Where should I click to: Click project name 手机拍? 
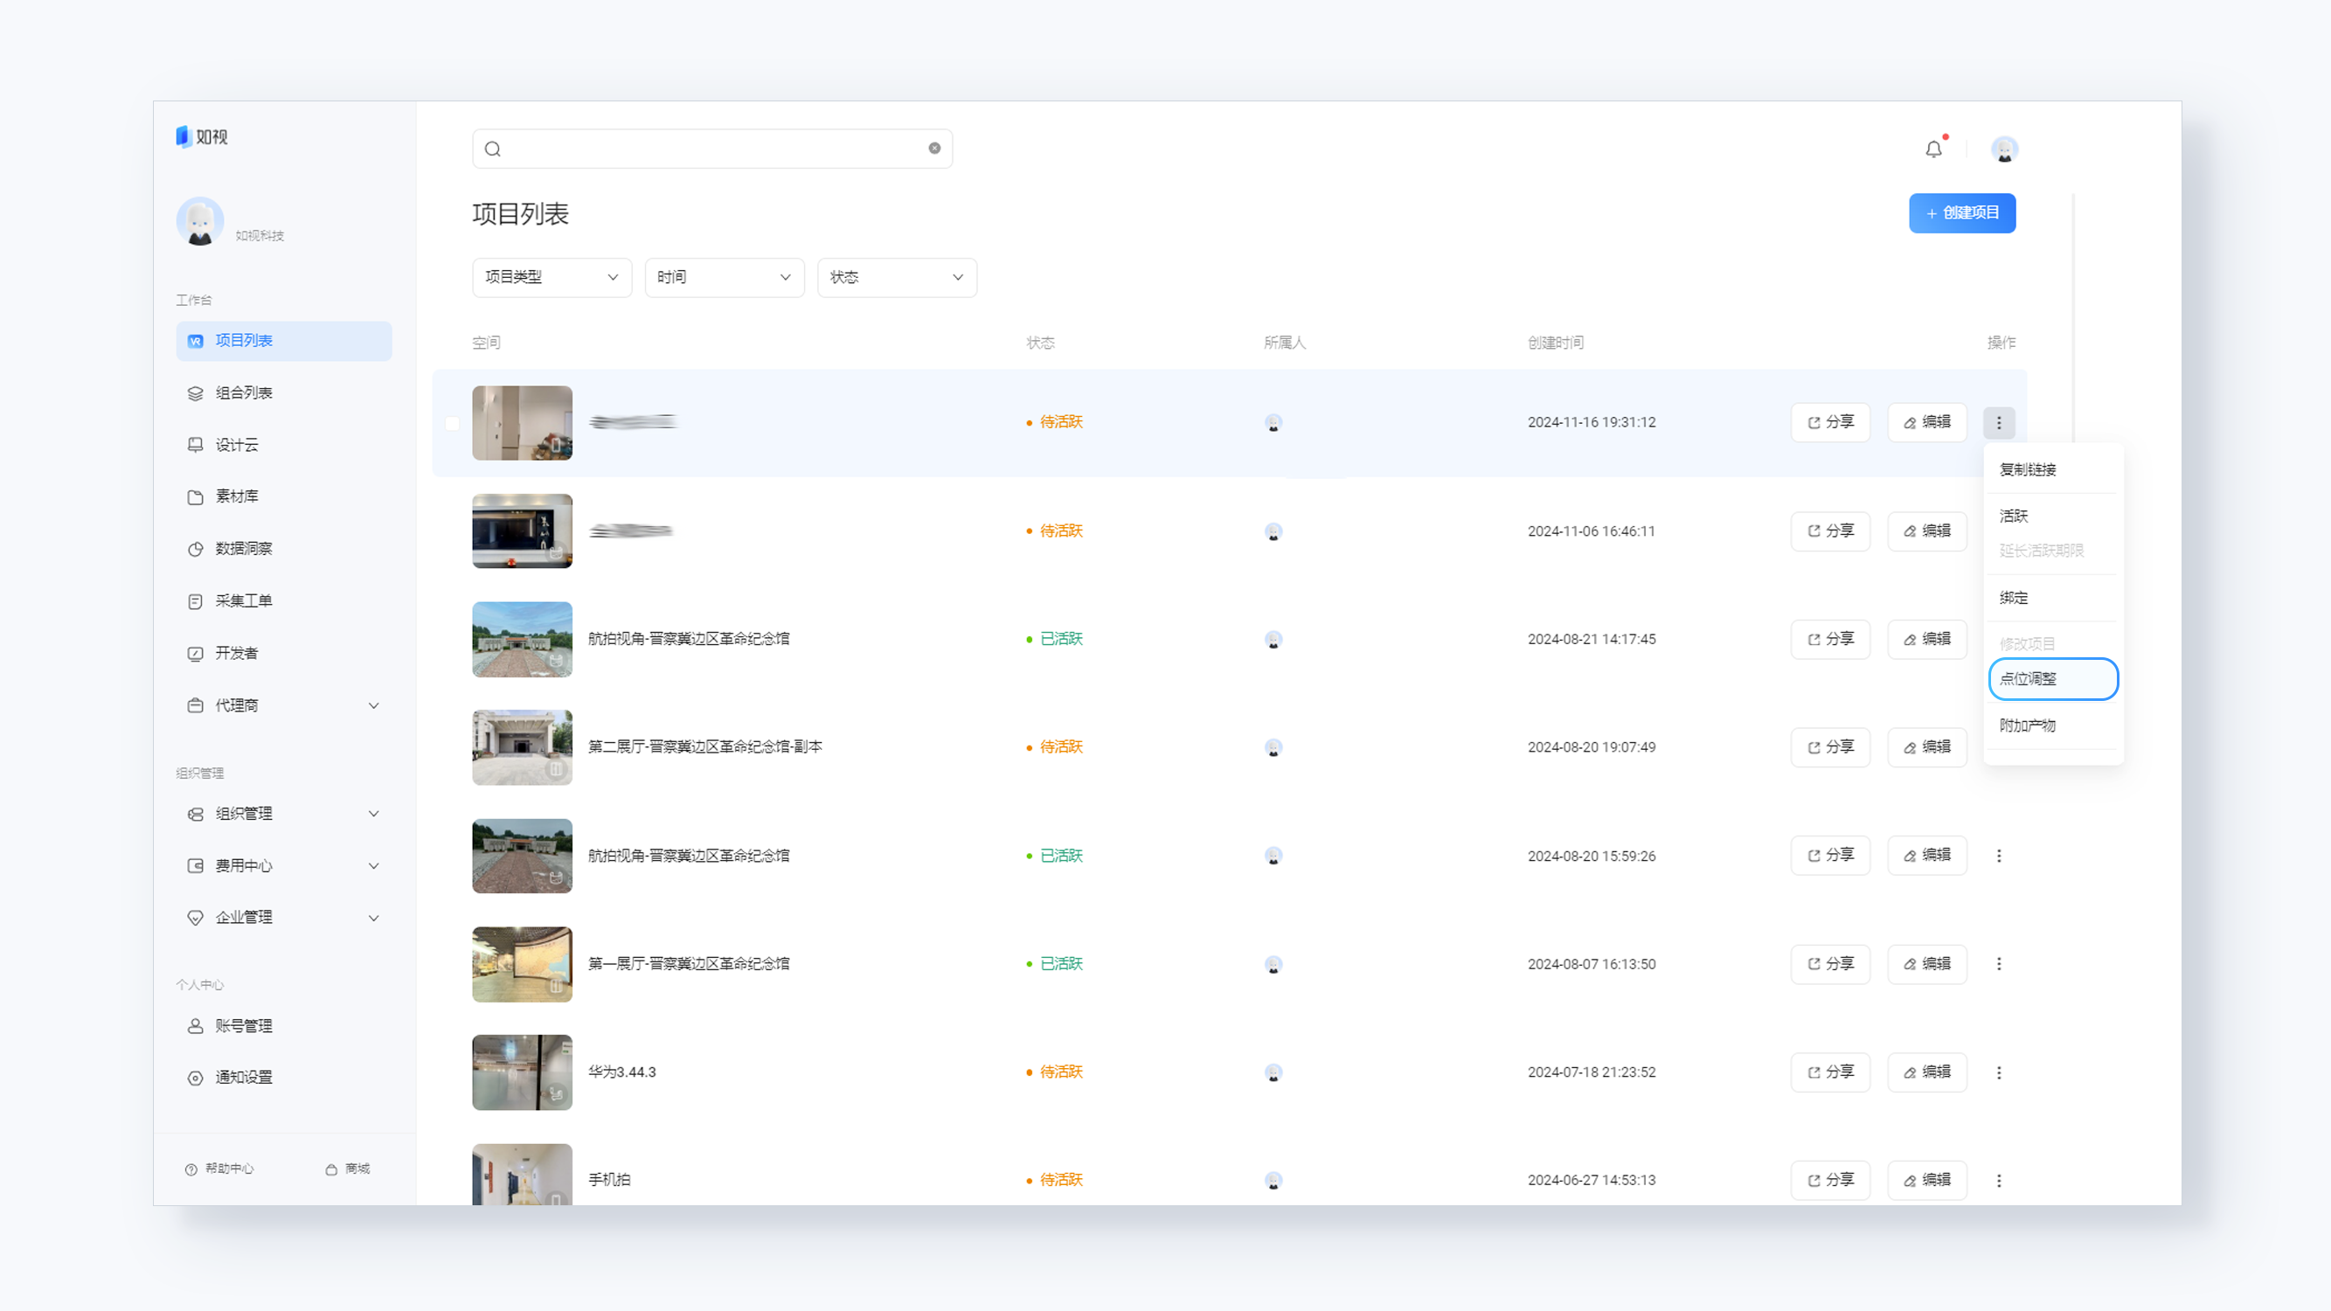609,1181
